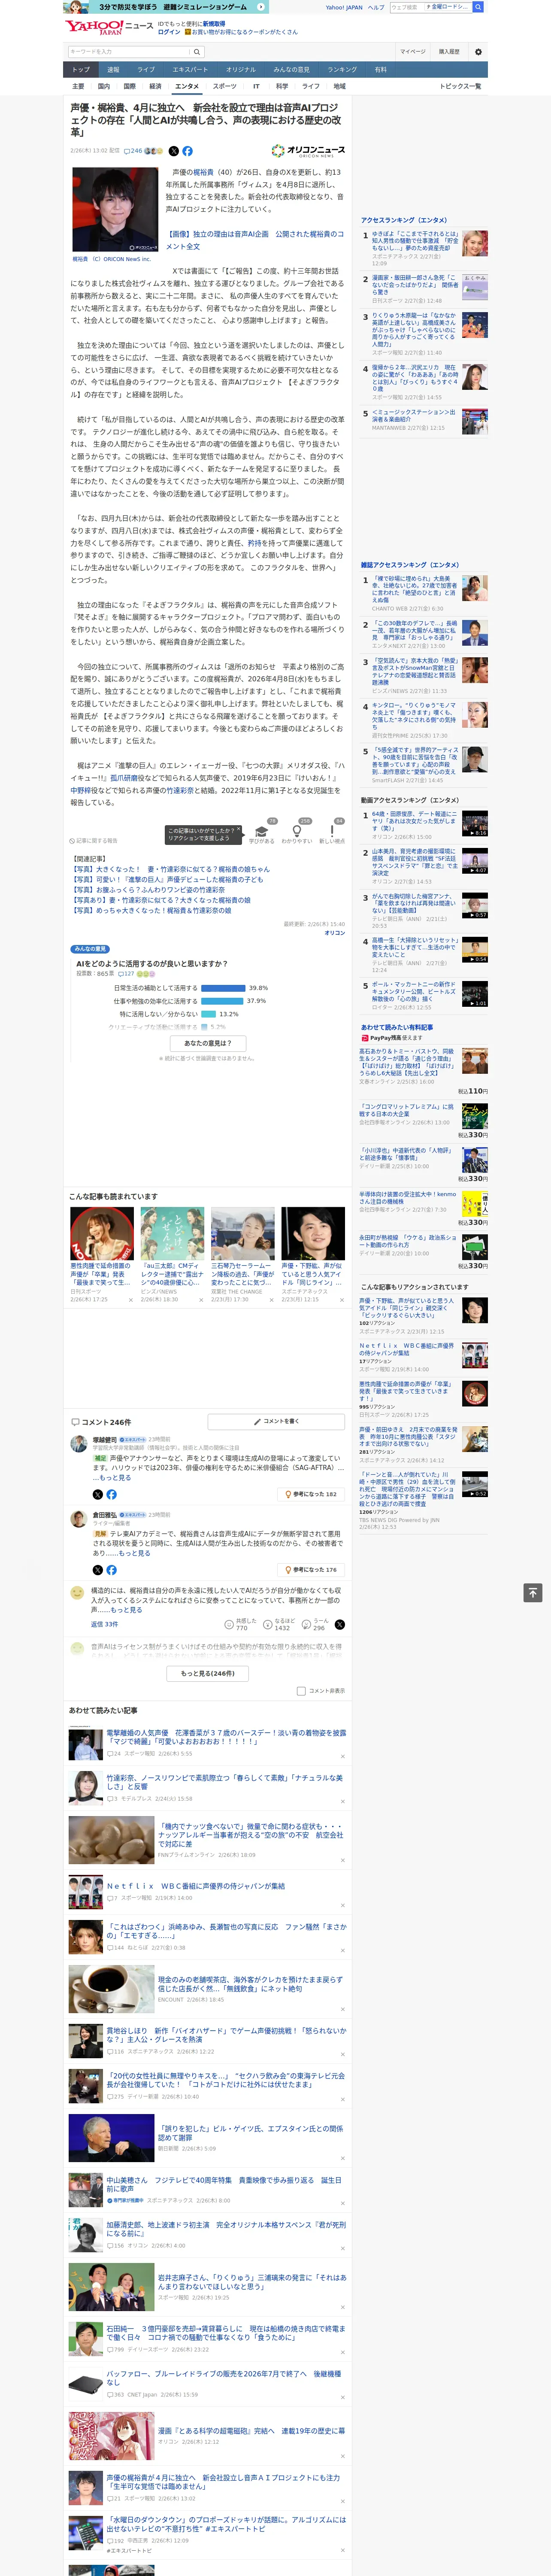The image size is (551, 2576).
Task: Close the reaction tooltip with X
Action: pos(239,830)
